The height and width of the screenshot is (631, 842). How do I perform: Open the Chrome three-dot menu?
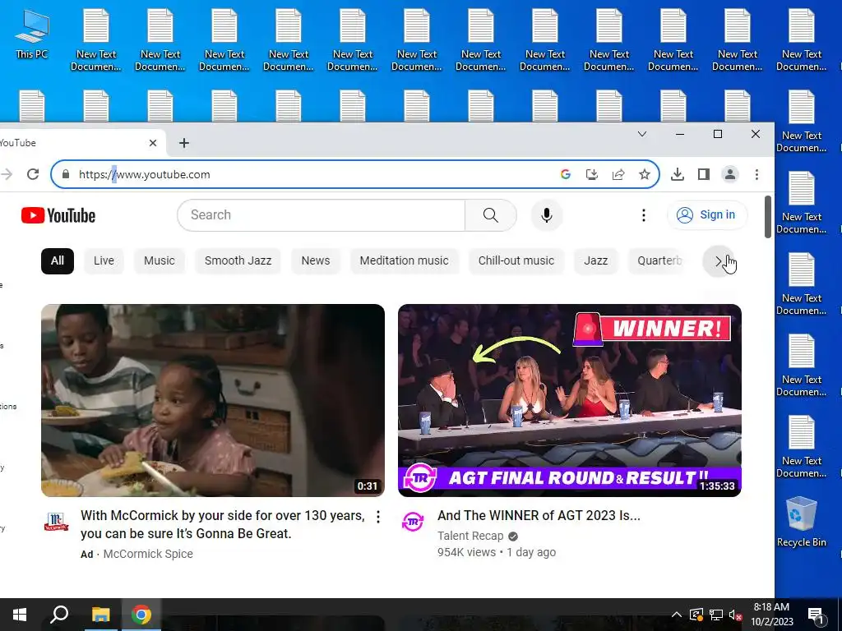(x=756, y=174)
